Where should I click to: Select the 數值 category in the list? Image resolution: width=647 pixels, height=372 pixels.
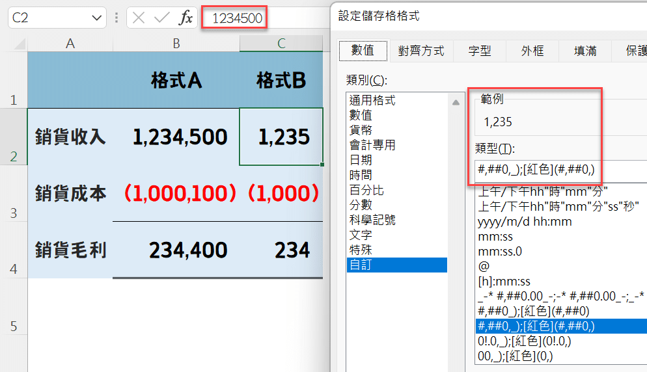point(397,115)
